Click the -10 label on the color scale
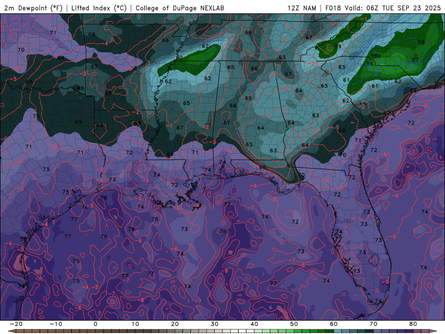The image size is (445, 334). pos(56,324)
